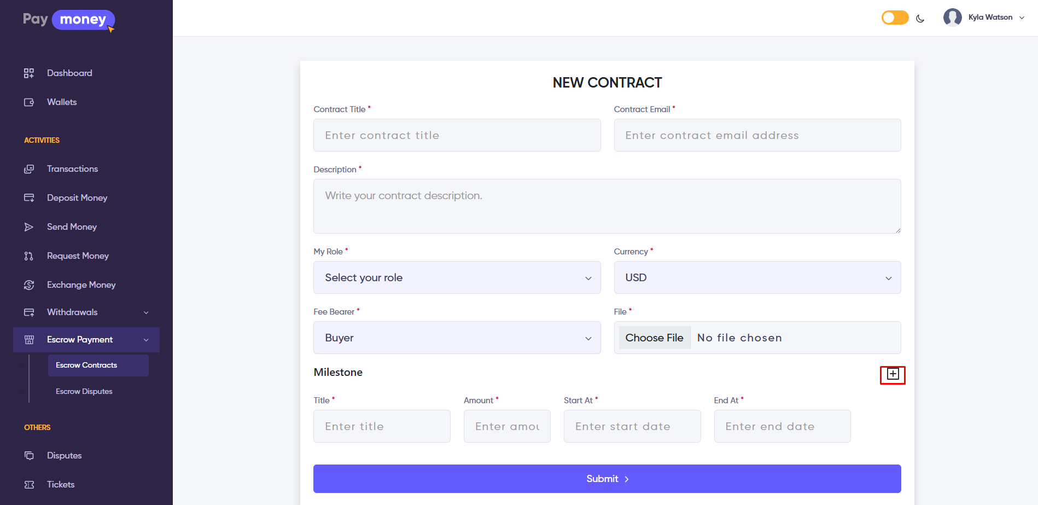Image resolution: width=1038 pixels, height=505 pixels.
Task: Click the Choose File button
Action: tap(654, 338)
